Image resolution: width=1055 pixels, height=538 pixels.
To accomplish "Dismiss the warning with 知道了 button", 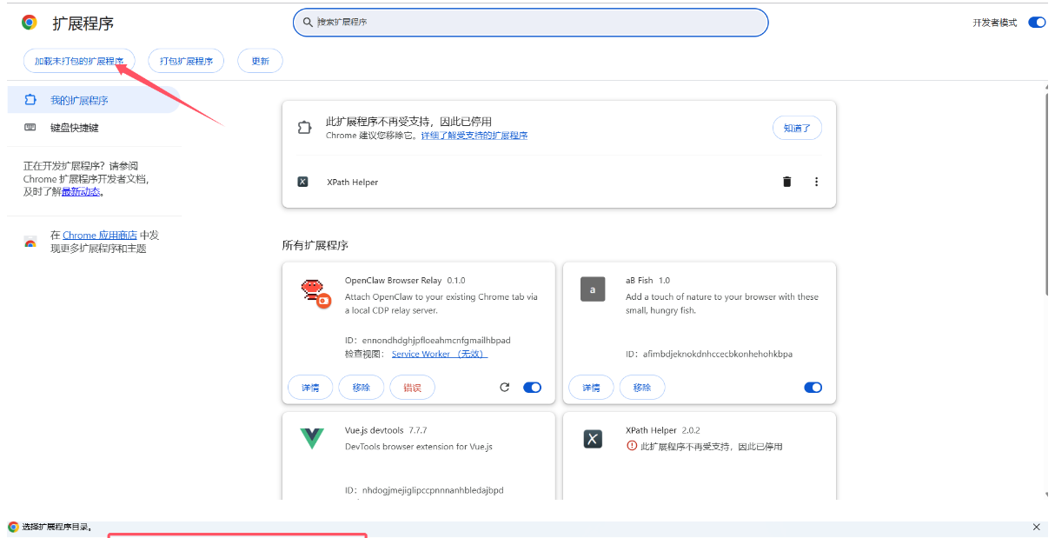I will click(797, 127).
